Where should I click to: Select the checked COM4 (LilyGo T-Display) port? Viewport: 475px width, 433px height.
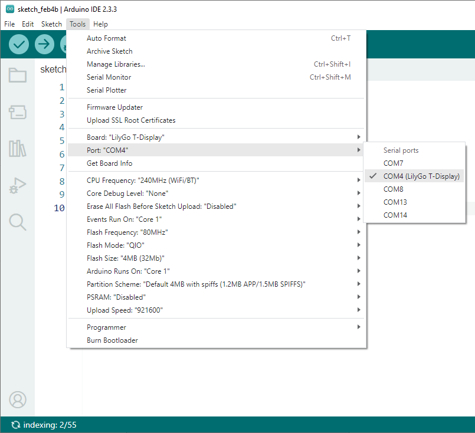[x=421, y=176]
